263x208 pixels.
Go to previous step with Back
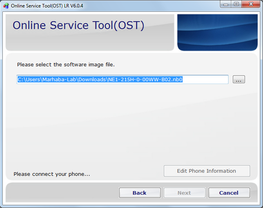point(140,193)
